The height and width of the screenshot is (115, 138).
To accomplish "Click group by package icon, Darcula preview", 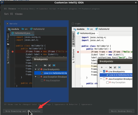I will point(45,65).
